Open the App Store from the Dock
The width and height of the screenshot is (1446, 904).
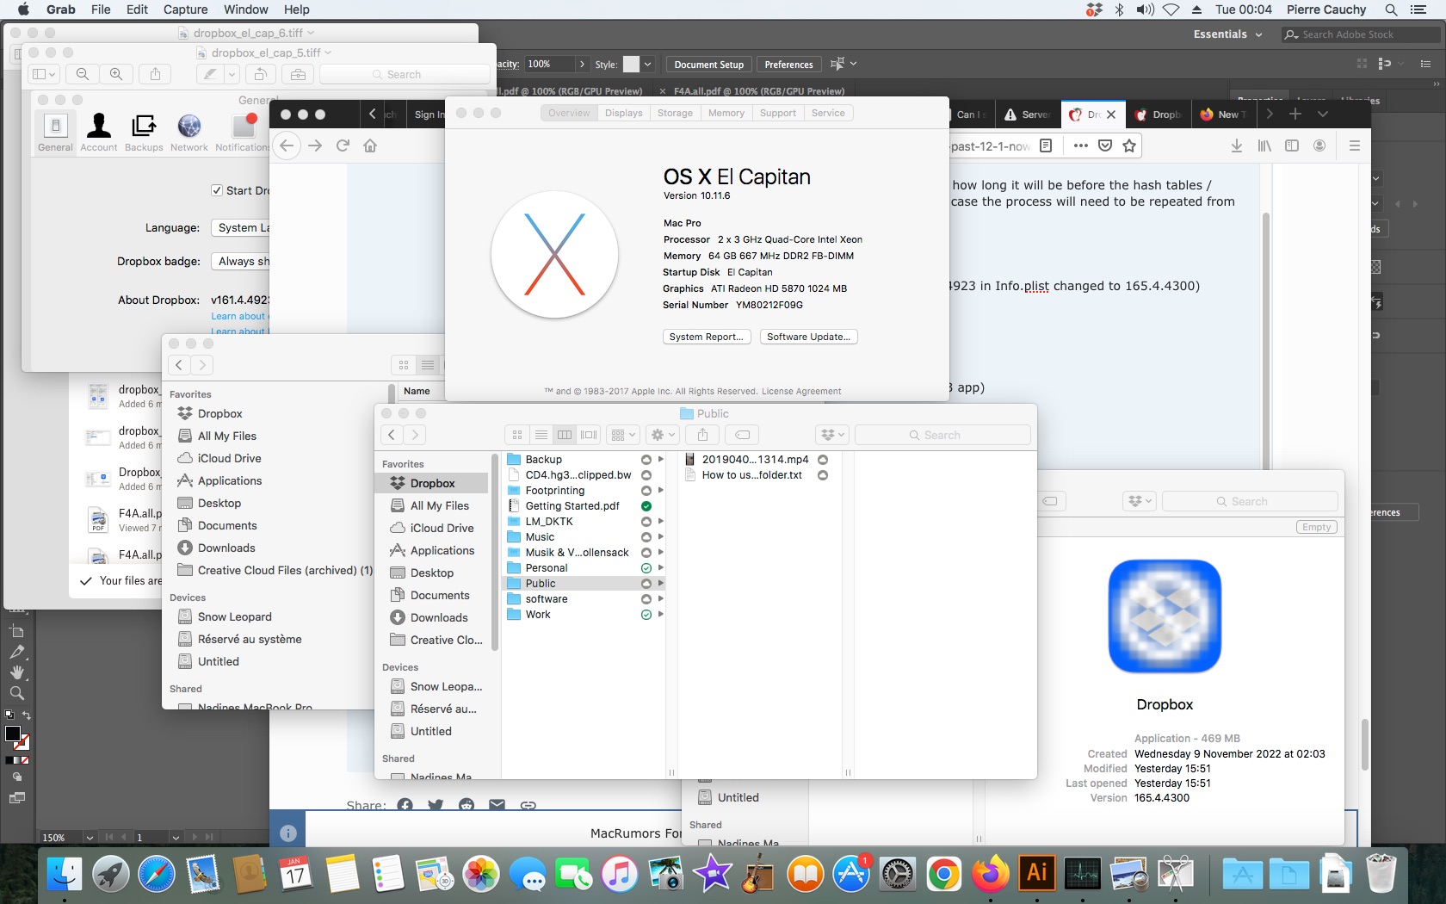[x=850, y=875]
